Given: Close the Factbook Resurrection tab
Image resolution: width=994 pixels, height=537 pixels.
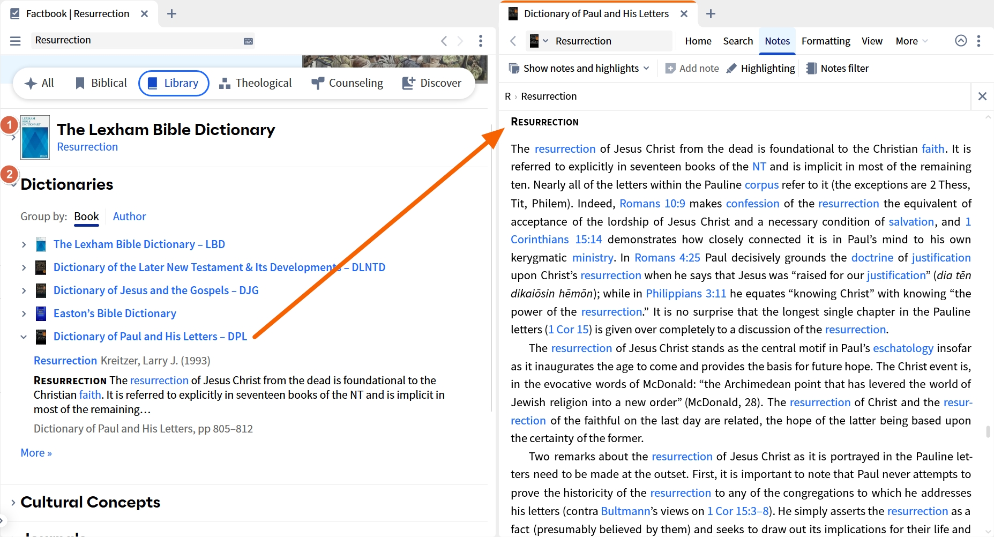Looking at the screenshot, I should click(x=144, y=14).
